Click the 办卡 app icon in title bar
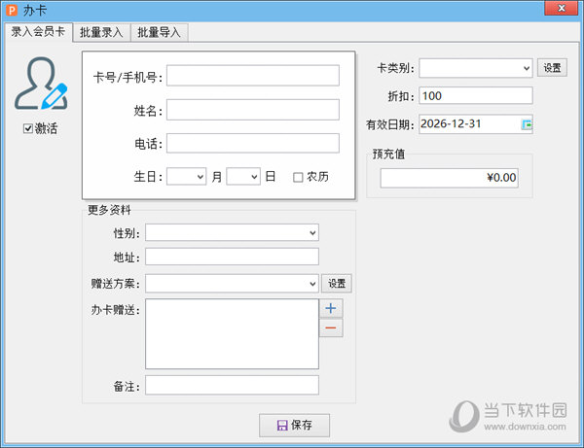This screenshot has height=448, width=584. (12, 10)
